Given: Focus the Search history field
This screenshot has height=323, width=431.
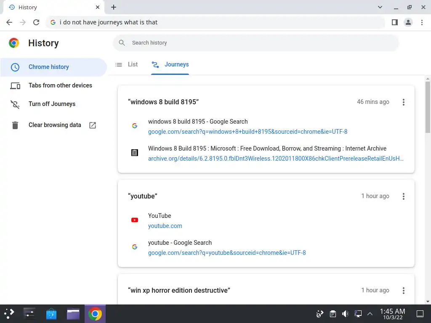Looking at the screenshot, I should coord(255,43).
